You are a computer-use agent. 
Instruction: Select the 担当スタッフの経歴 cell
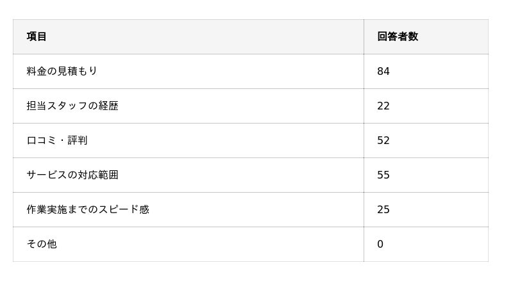click(x=72, y=106)
